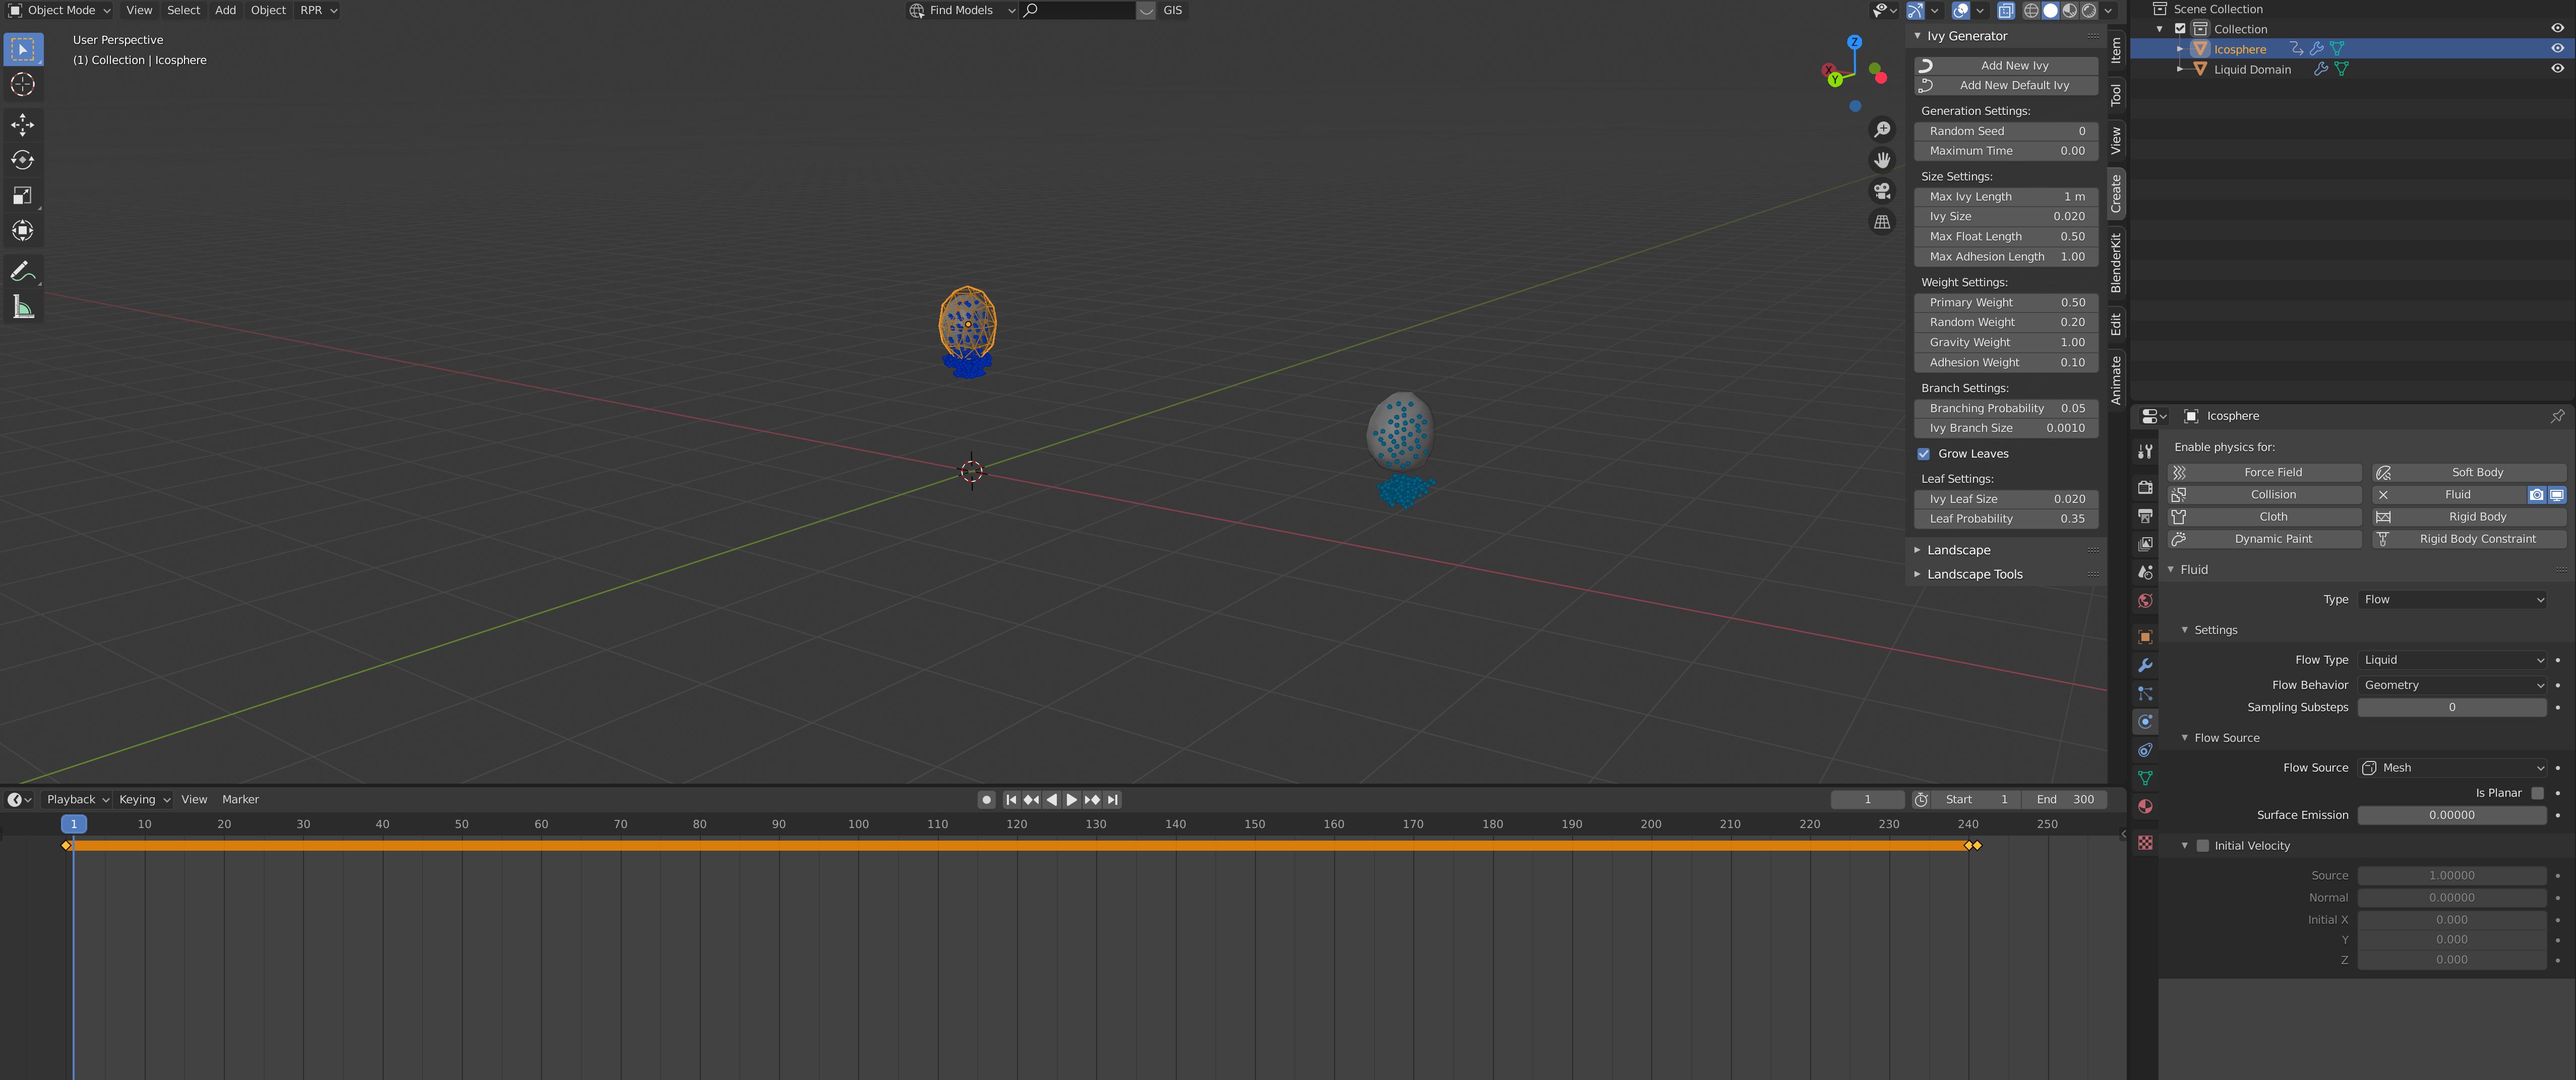Select the Measure tool
Viewport: 2576px width, 1080px height.
22,307
